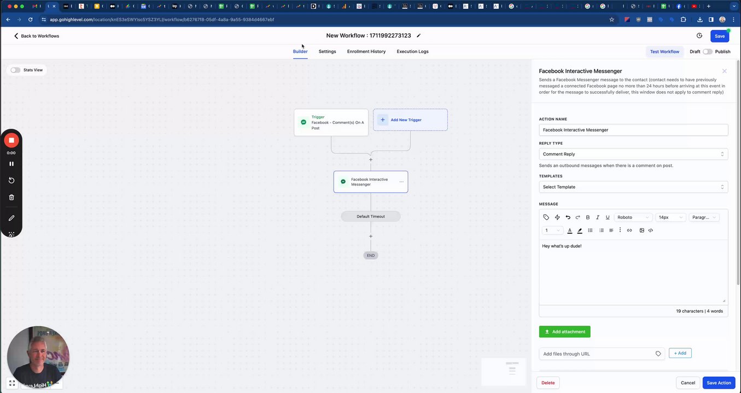Open the source code view
This screenshot has width=741, height=393.
(x=651, y=230)
